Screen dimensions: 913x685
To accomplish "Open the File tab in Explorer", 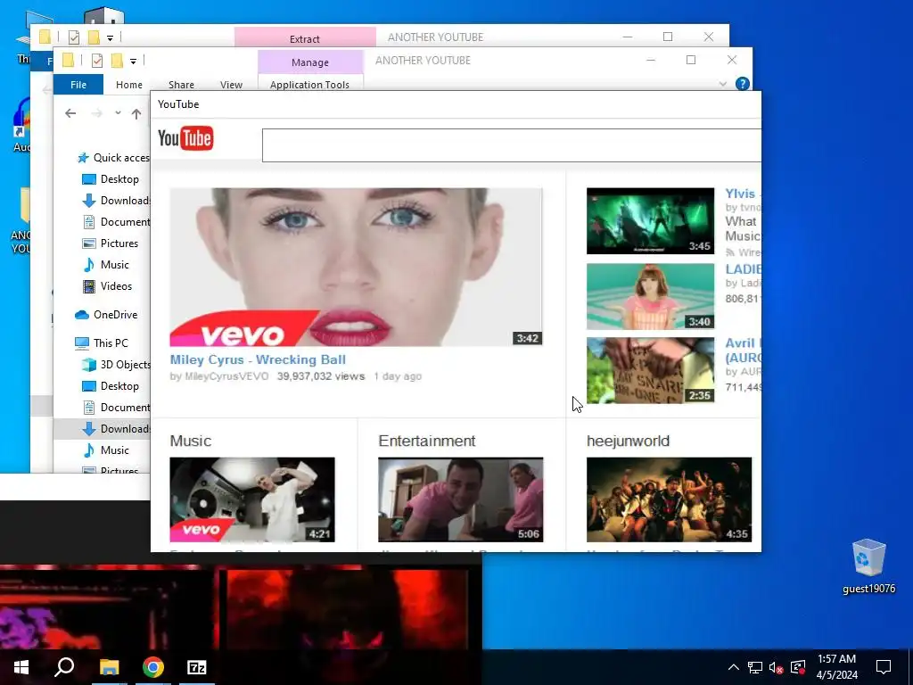I will (x=78, y=85).
